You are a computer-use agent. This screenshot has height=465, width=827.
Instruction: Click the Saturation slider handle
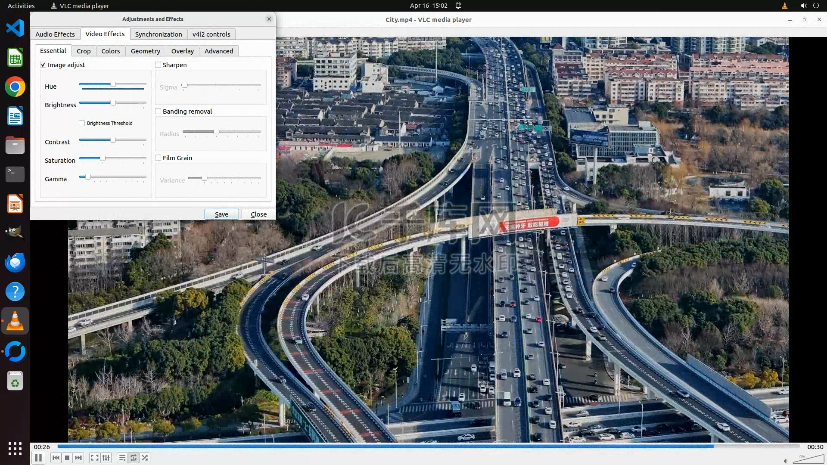[x=103, y=158]
